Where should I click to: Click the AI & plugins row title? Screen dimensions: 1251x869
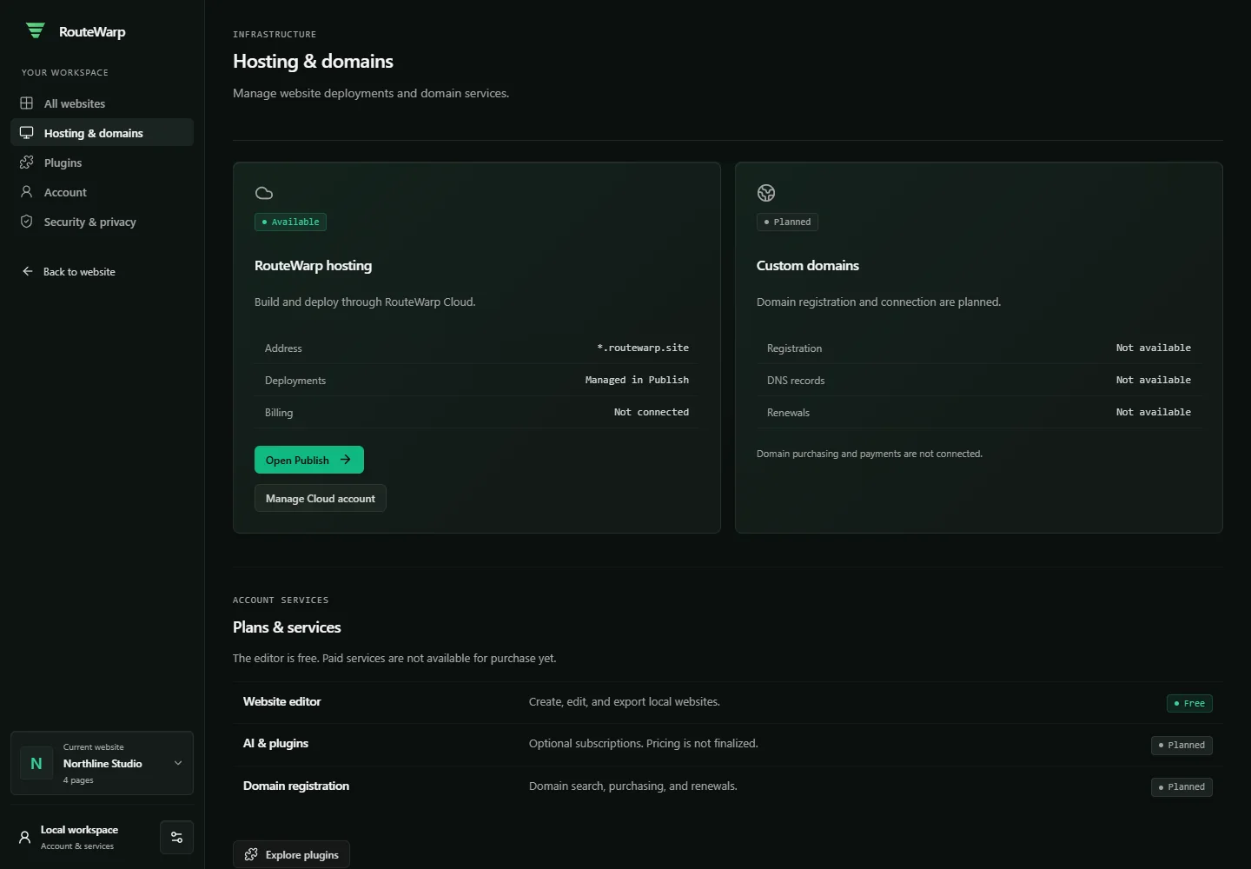(276, 743)
